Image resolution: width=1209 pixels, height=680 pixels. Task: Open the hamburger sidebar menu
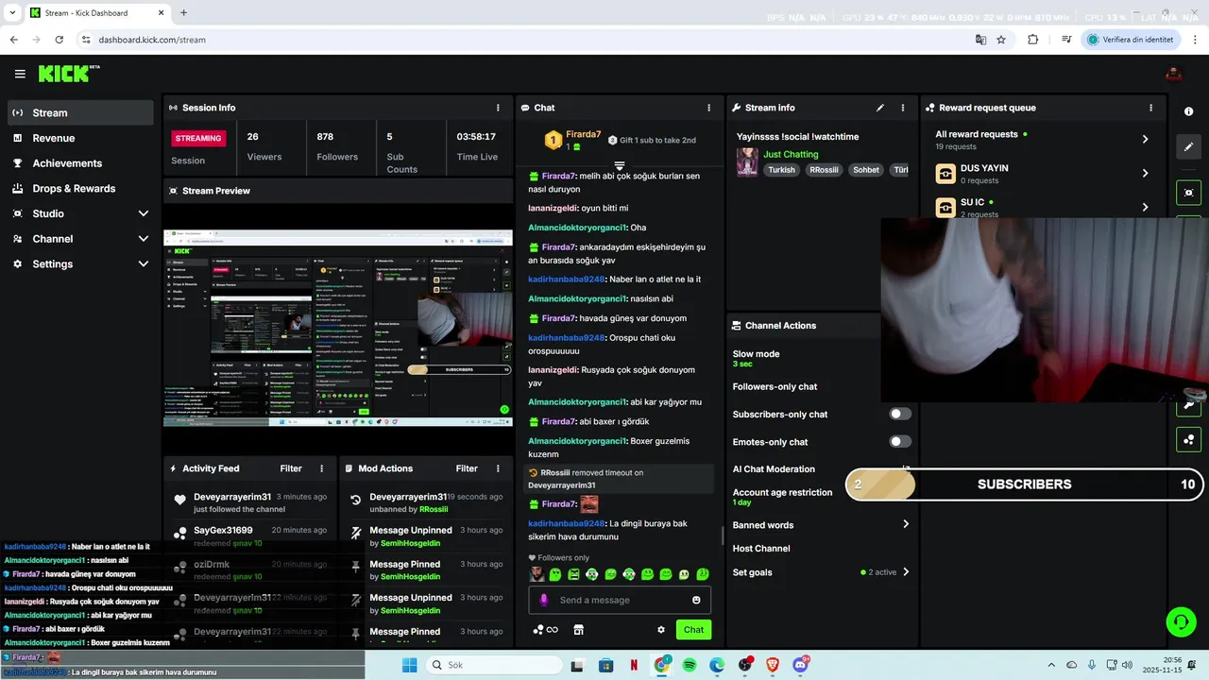click(20, 74)
